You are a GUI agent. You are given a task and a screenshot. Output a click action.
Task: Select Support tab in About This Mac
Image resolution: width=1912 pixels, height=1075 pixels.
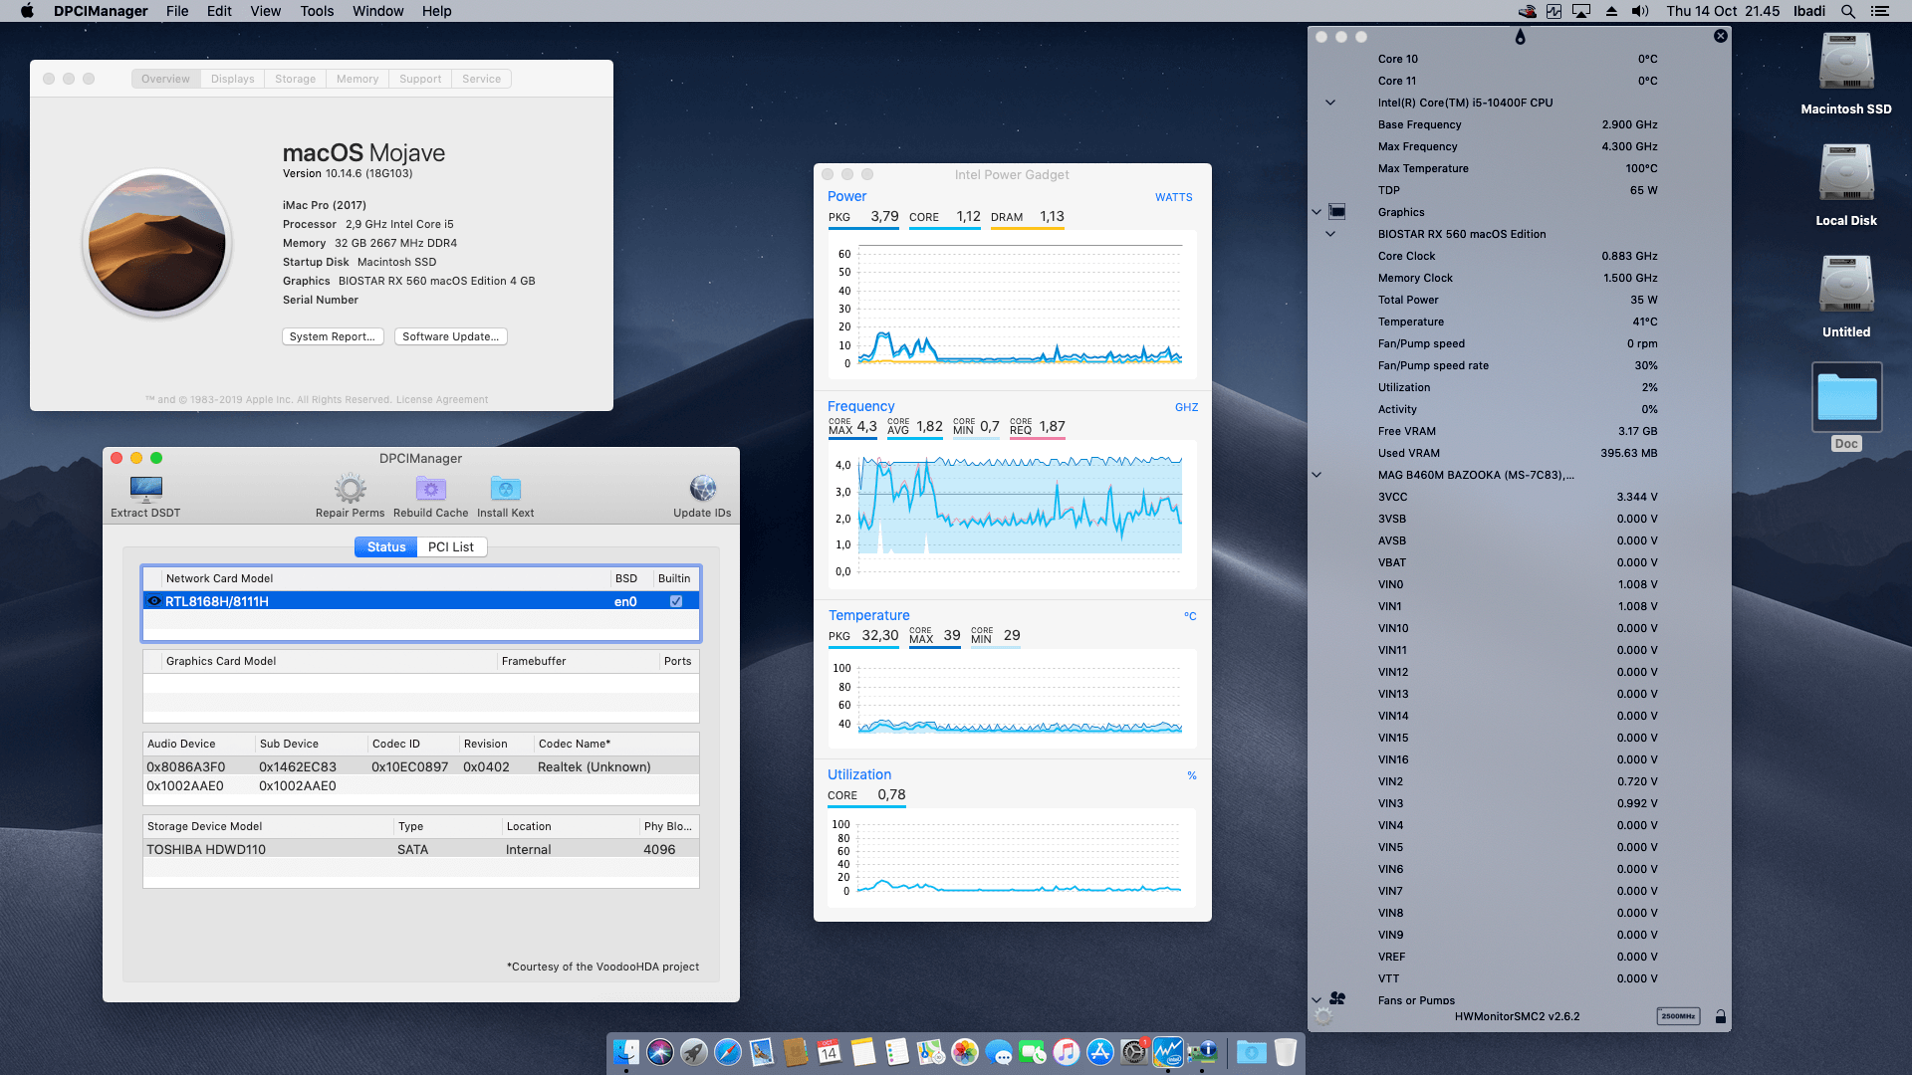(x=420, y=79)
